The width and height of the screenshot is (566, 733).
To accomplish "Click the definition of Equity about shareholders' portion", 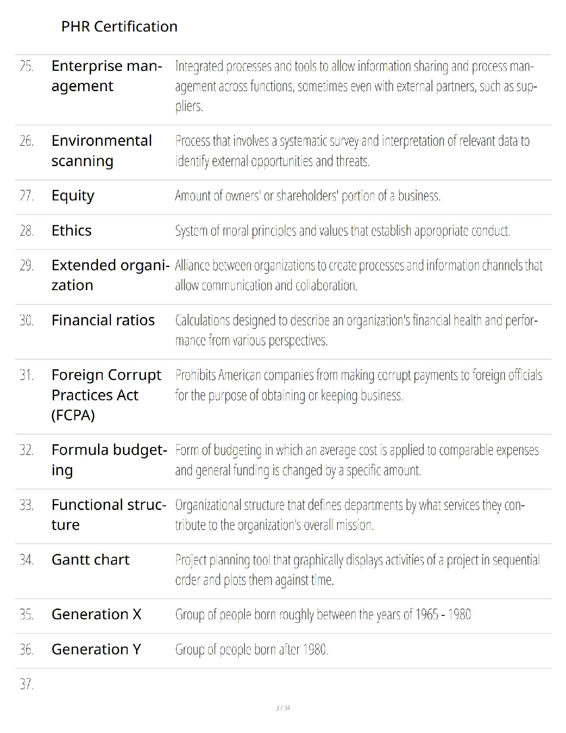I will [x=308, y=196].
